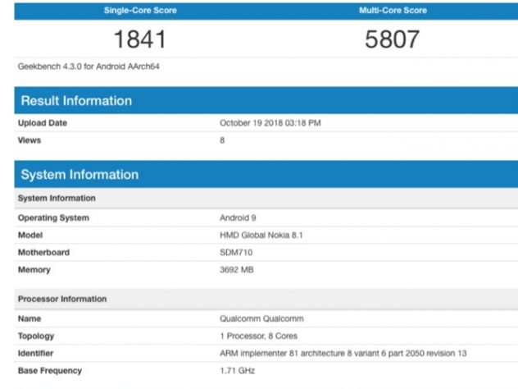
Task: Select the Android 9 value
Action: [239, 218]
